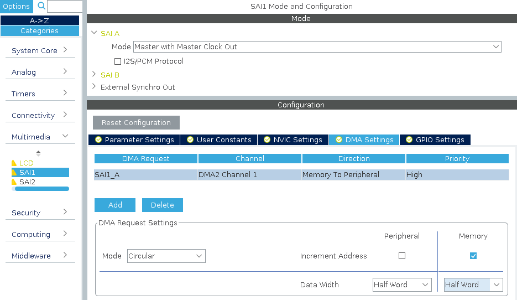Open the DMA Mode Circular dropdown
This screenshot has width=517, height=300.
[x=166, y=256]
